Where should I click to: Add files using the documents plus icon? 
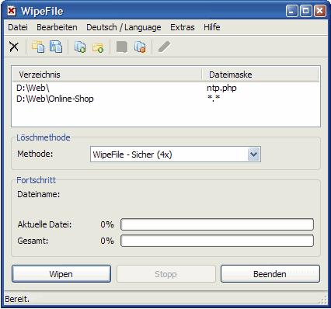tap(80, 47)
